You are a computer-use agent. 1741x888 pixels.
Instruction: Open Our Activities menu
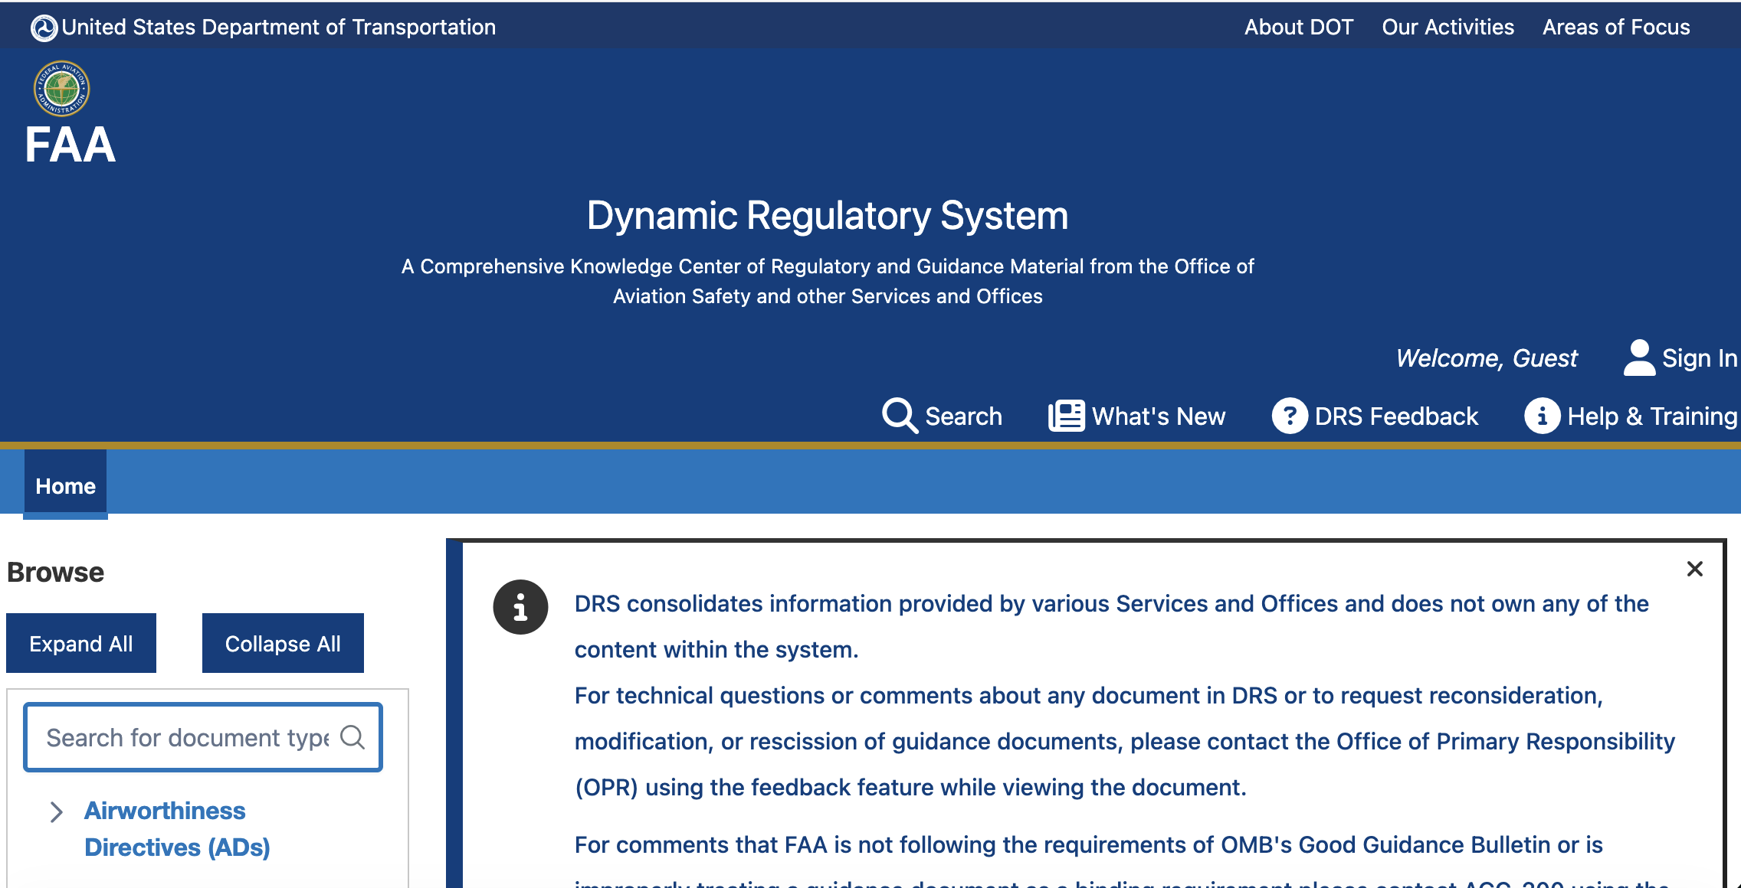[x=1448, y=27]
